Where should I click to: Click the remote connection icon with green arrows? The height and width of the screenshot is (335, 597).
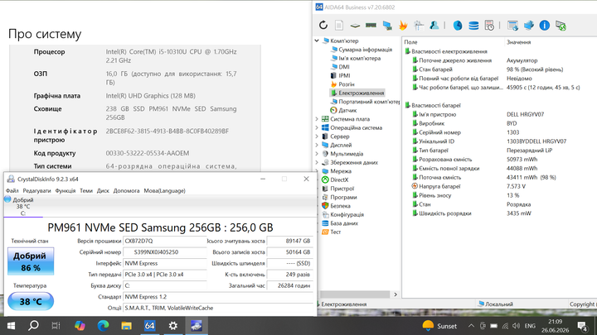coord(561,26)
